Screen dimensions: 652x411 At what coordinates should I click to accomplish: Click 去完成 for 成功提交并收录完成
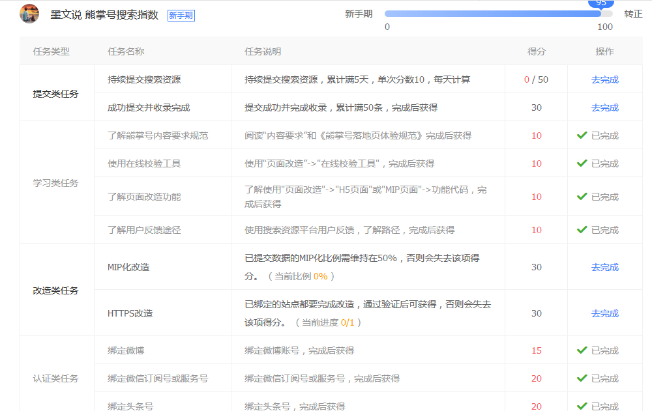click(605, 107)
